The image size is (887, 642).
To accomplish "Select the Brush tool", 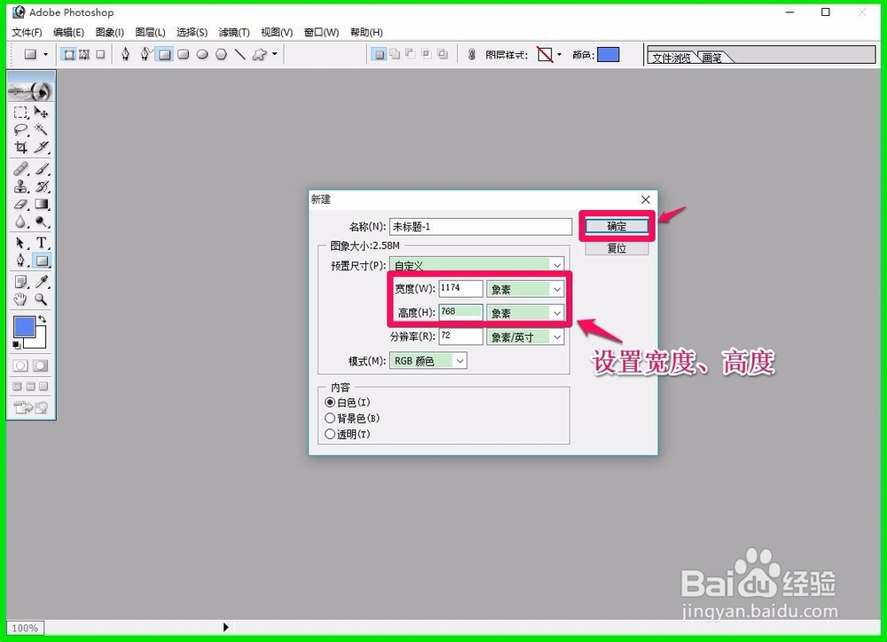I will tap(42, 168).
